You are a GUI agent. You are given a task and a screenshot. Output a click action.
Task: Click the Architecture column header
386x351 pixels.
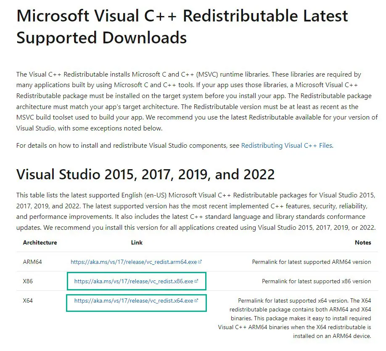[x=40, y=242]
